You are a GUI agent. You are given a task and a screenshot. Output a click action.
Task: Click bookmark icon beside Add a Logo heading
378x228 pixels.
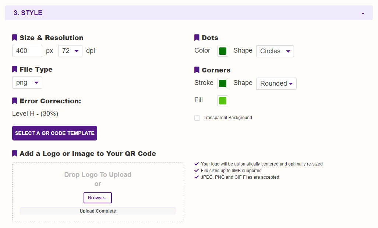pos(15,153)
